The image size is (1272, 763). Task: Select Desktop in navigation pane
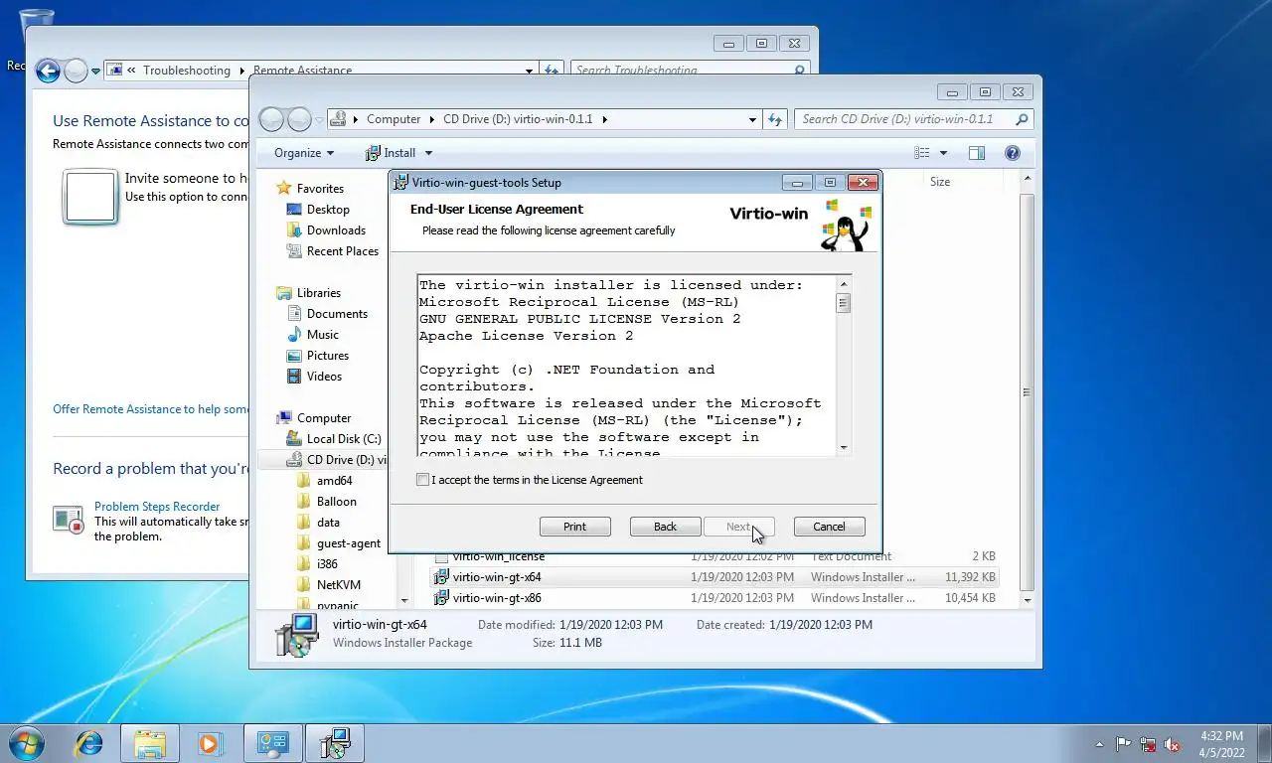[328, 210]
